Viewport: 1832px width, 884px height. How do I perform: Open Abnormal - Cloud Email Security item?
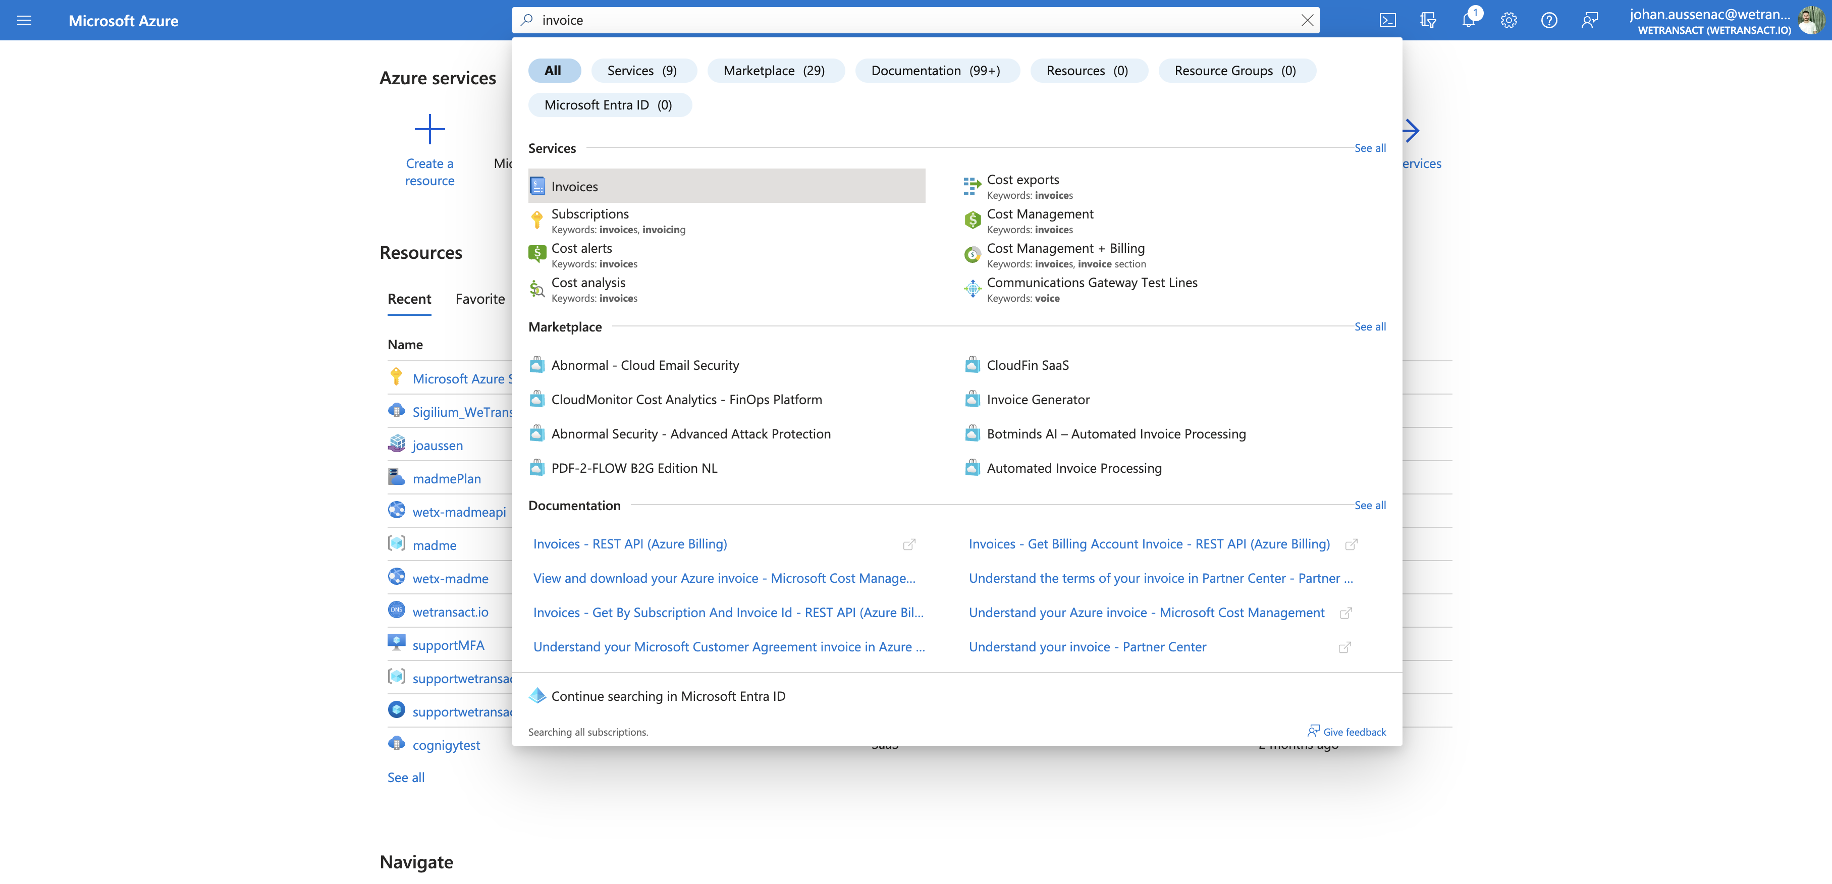tap(645, 365)
